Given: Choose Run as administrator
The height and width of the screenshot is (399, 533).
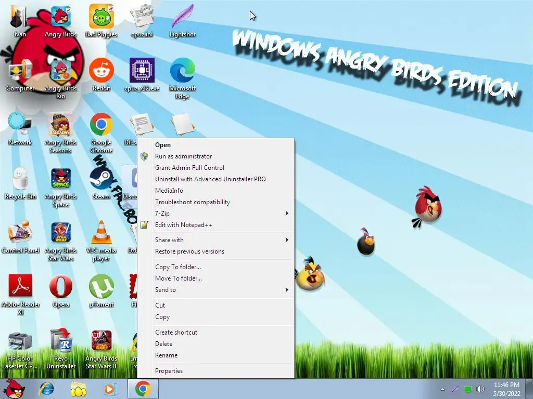Looking at the screenshot, I should 216,156.
